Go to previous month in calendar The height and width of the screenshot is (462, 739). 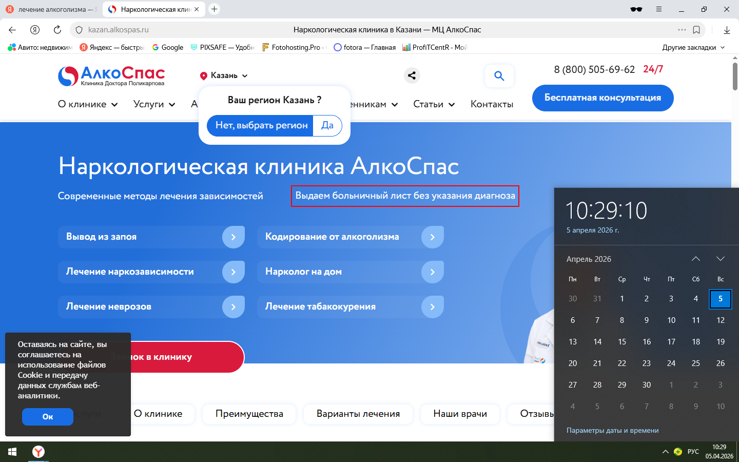click(696, 259)
